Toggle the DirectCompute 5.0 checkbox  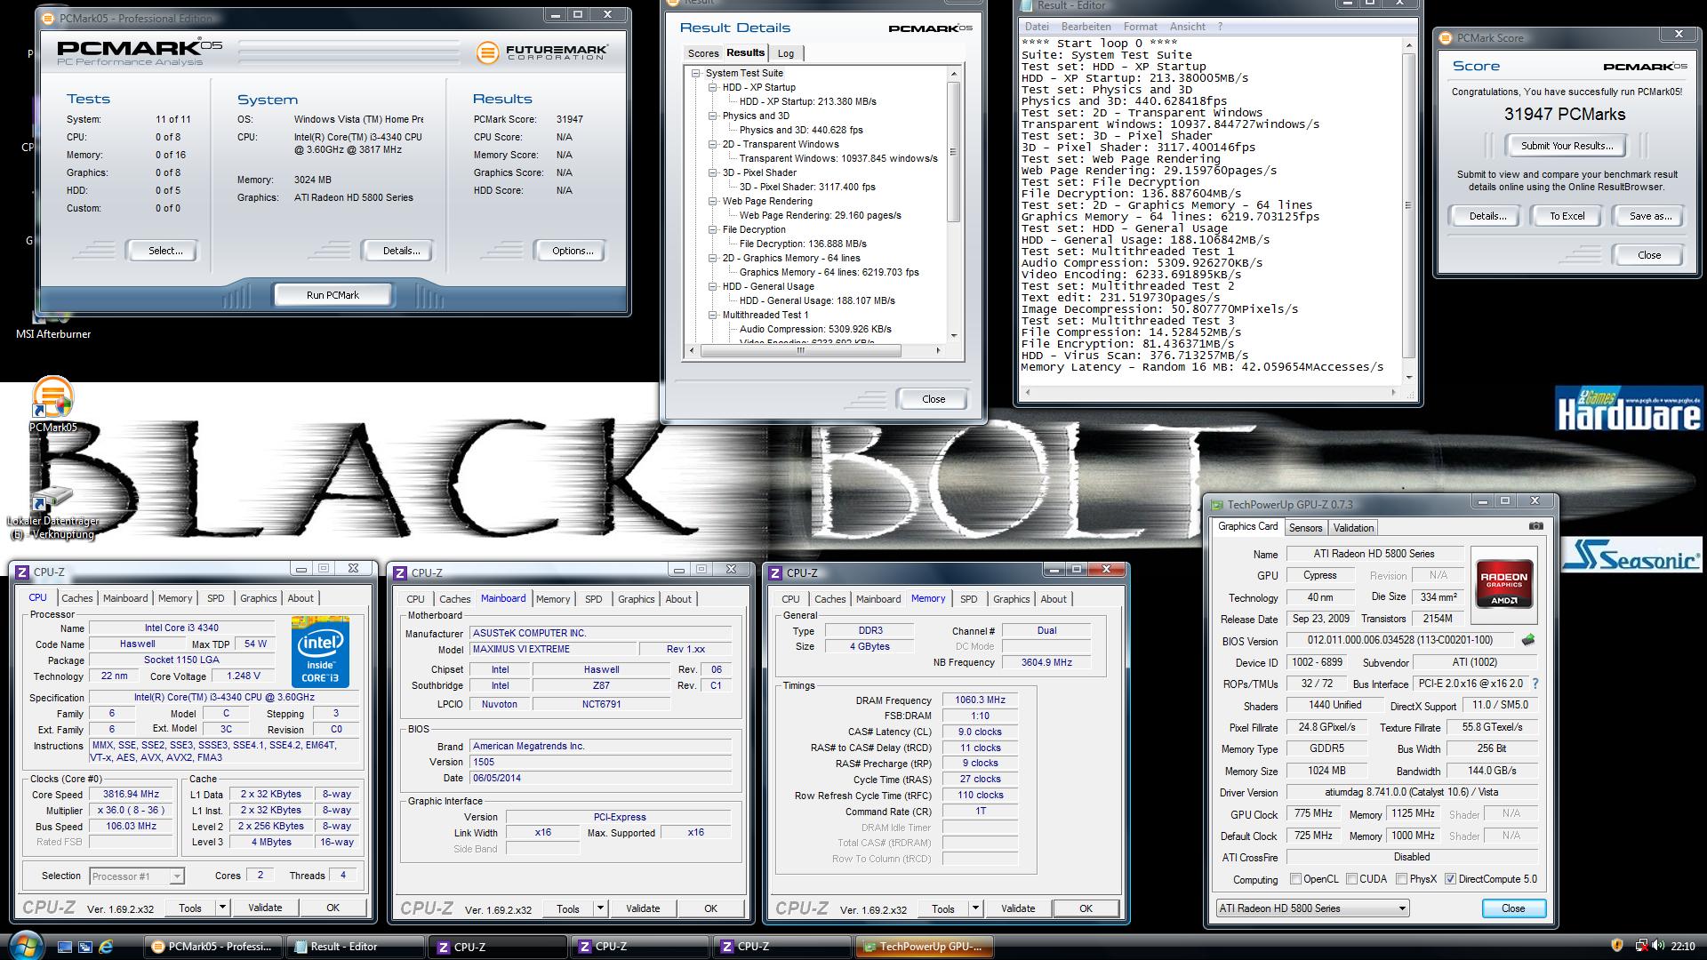[x=1450, y=879]
